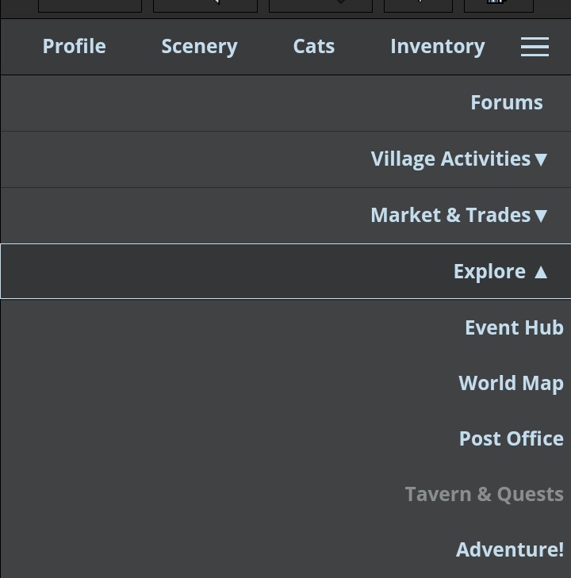Click the cropped button directly above Profile
Viewport: 571px width, 578px height.
(x=90, y=6)
